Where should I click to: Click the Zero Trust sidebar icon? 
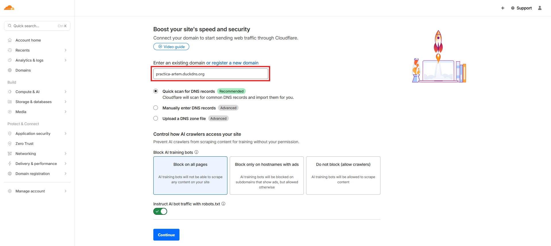[10, 143]
